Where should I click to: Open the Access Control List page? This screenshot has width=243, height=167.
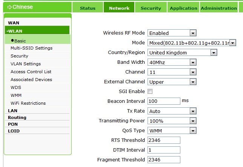click(31, 72)
